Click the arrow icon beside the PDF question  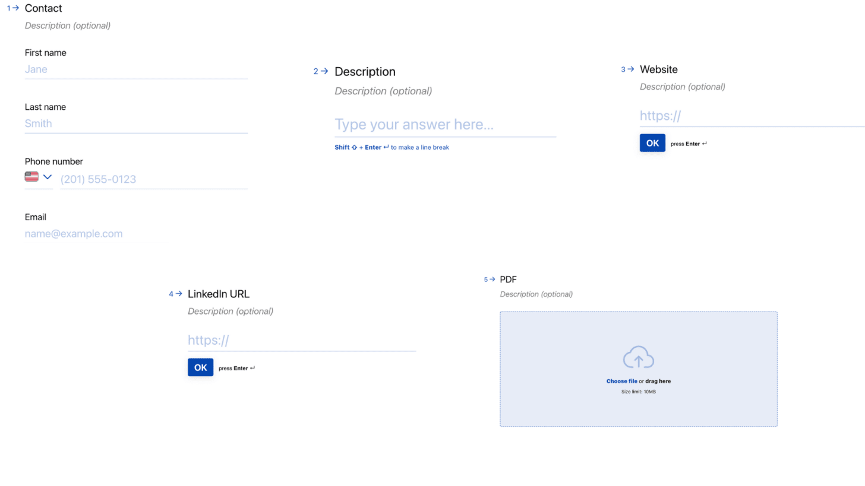(493, 279)
